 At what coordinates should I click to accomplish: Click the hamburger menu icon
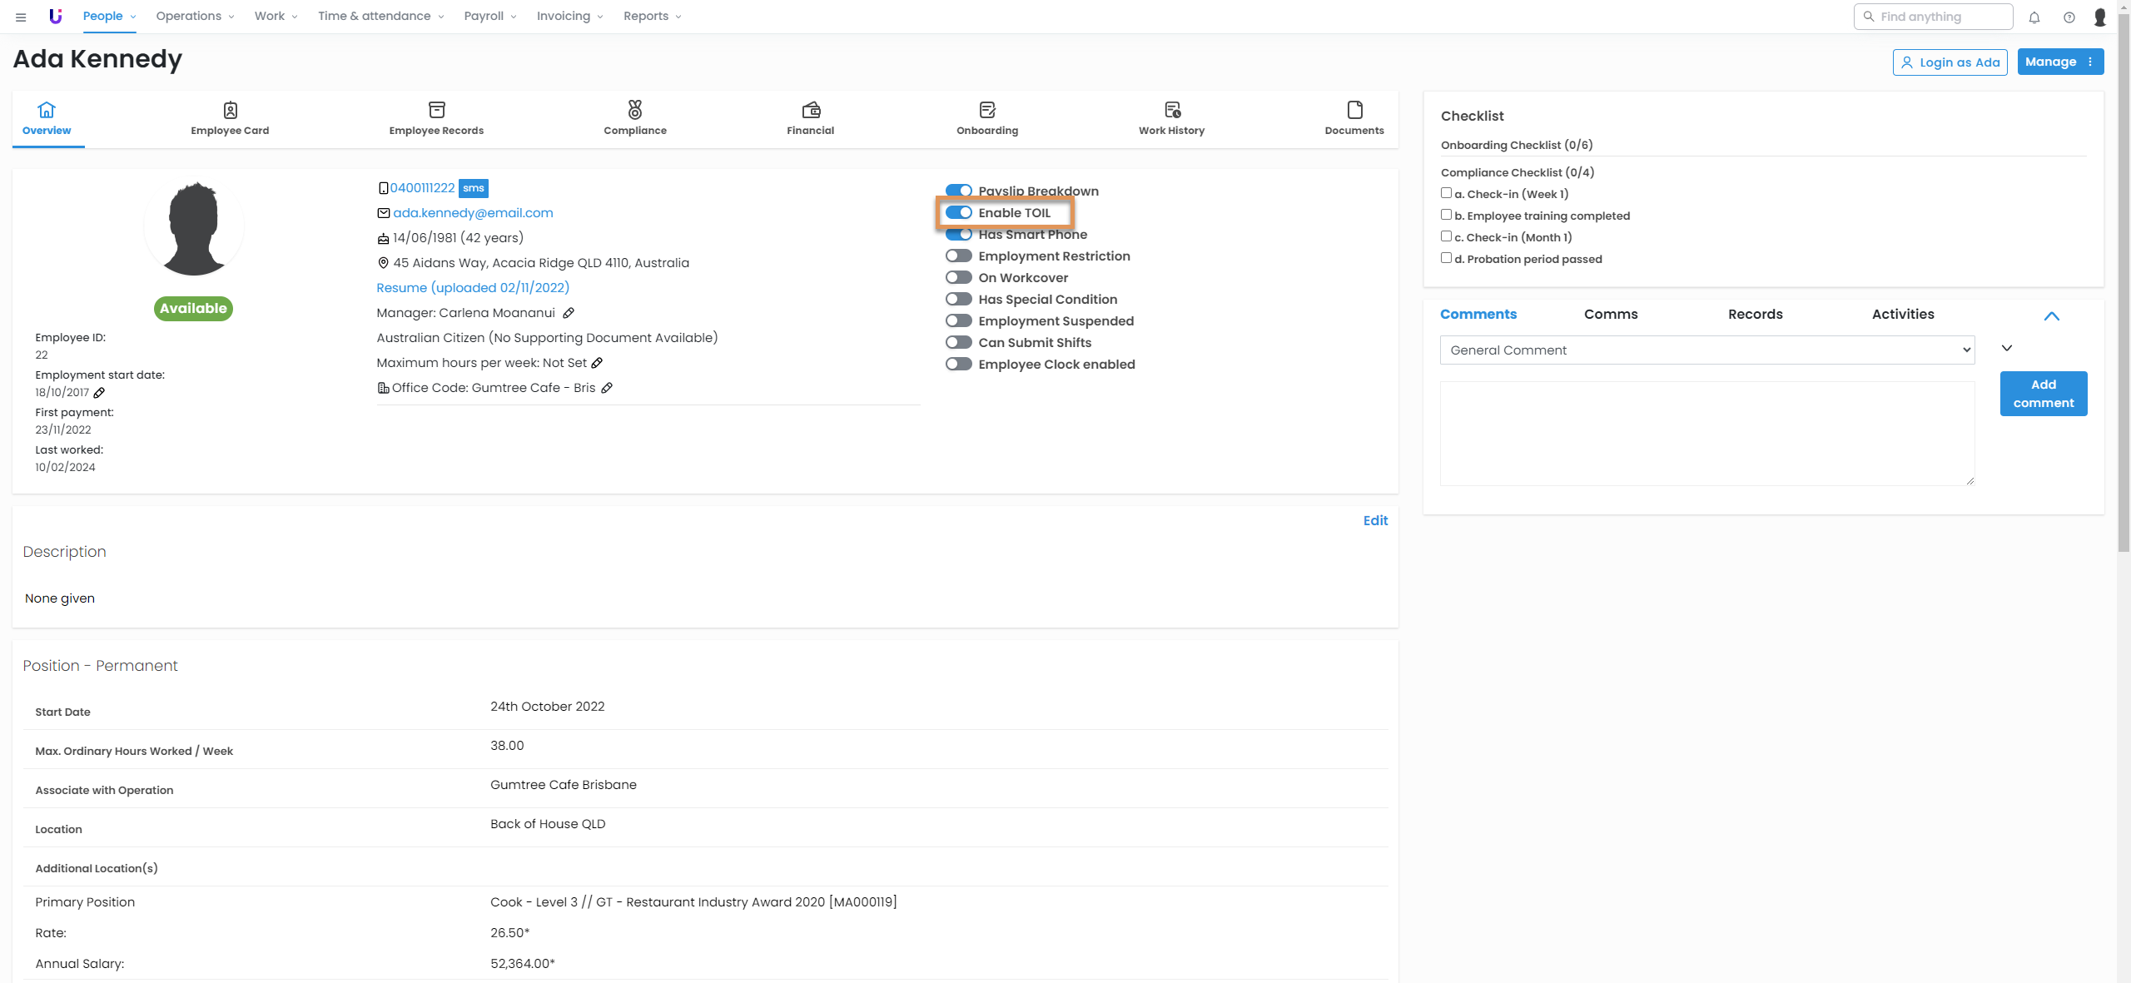point(21,17)
